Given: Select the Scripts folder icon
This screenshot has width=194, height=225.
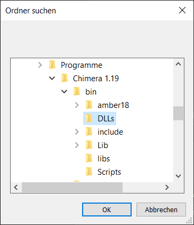Looking at the screenshot, I should pyautogui.click(x=89, y=172).
